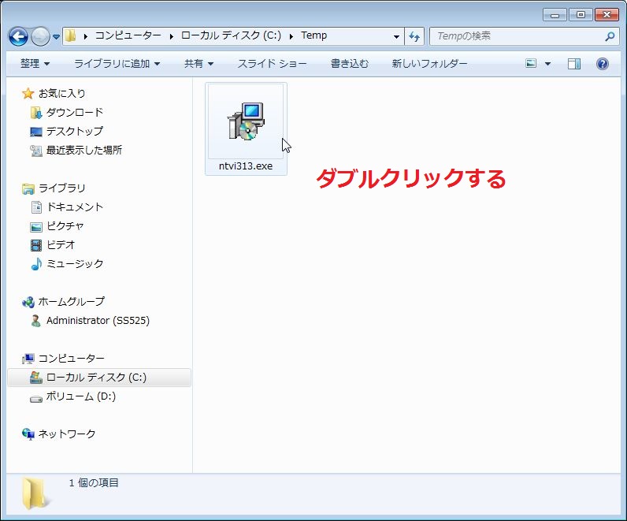
Task: Click the 書き込む toolbar button
Action: (349, 64)
